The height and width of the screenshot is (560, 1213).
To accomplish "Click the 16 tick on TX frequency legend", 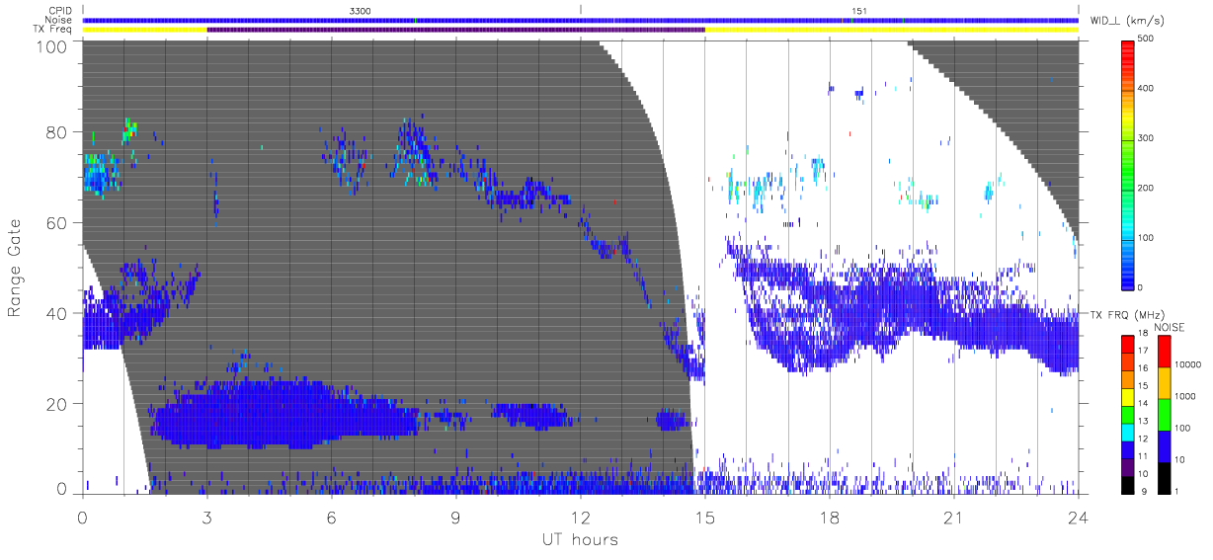I will point(1143,368).
